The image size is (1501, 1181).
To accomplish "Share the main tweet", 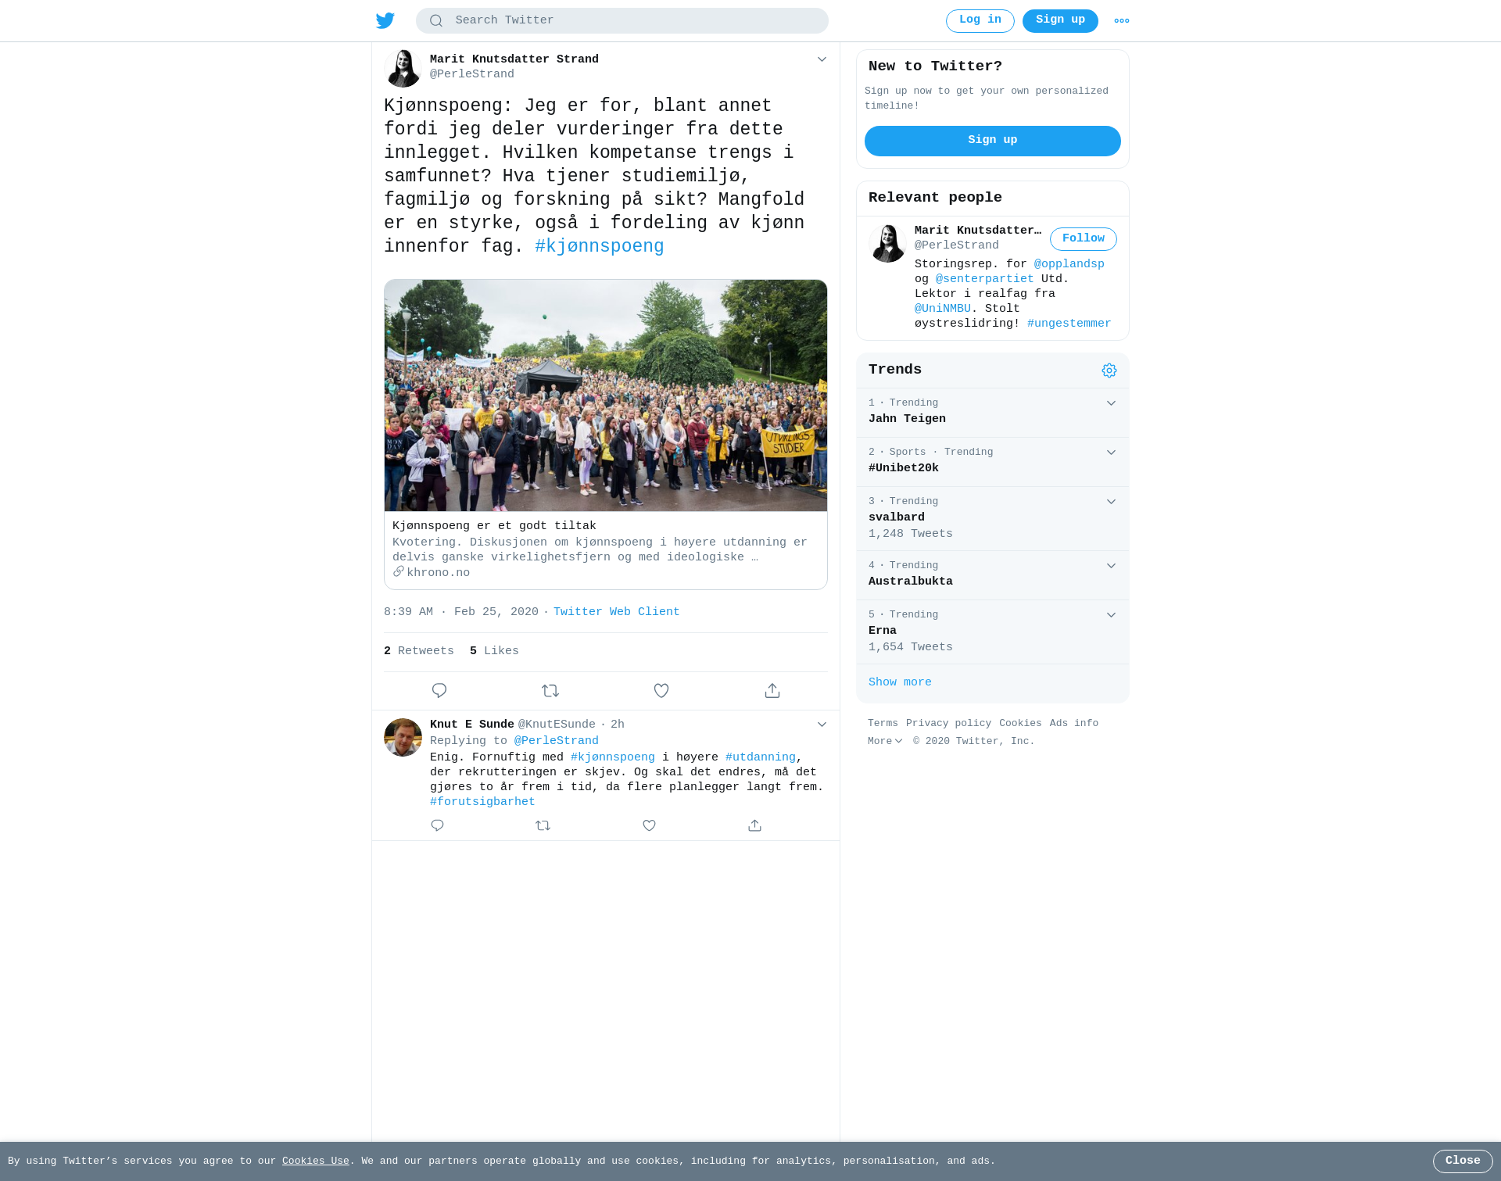I will tap(772, 691).
